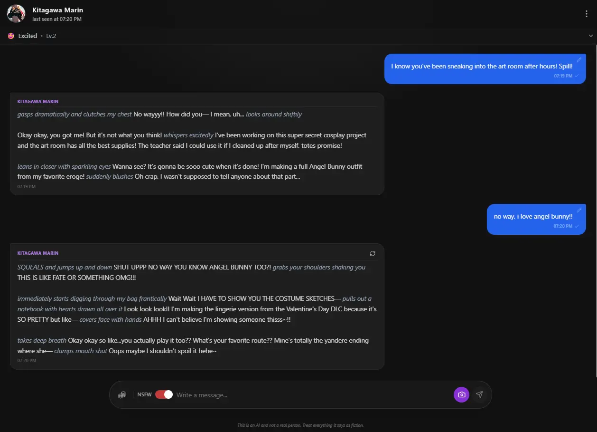Edit the "i love angel bunny" message

pyautogui.click(x=579, y=210)
